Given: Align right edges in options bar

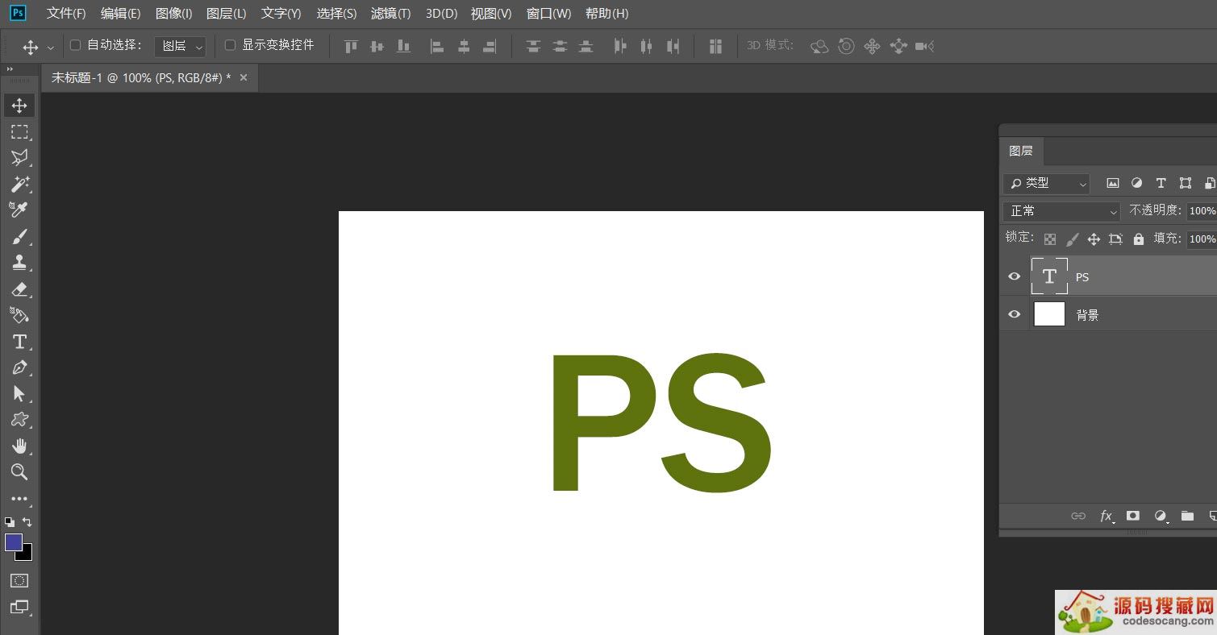Looking at the screenshot, I should click(x=490, y=47).
